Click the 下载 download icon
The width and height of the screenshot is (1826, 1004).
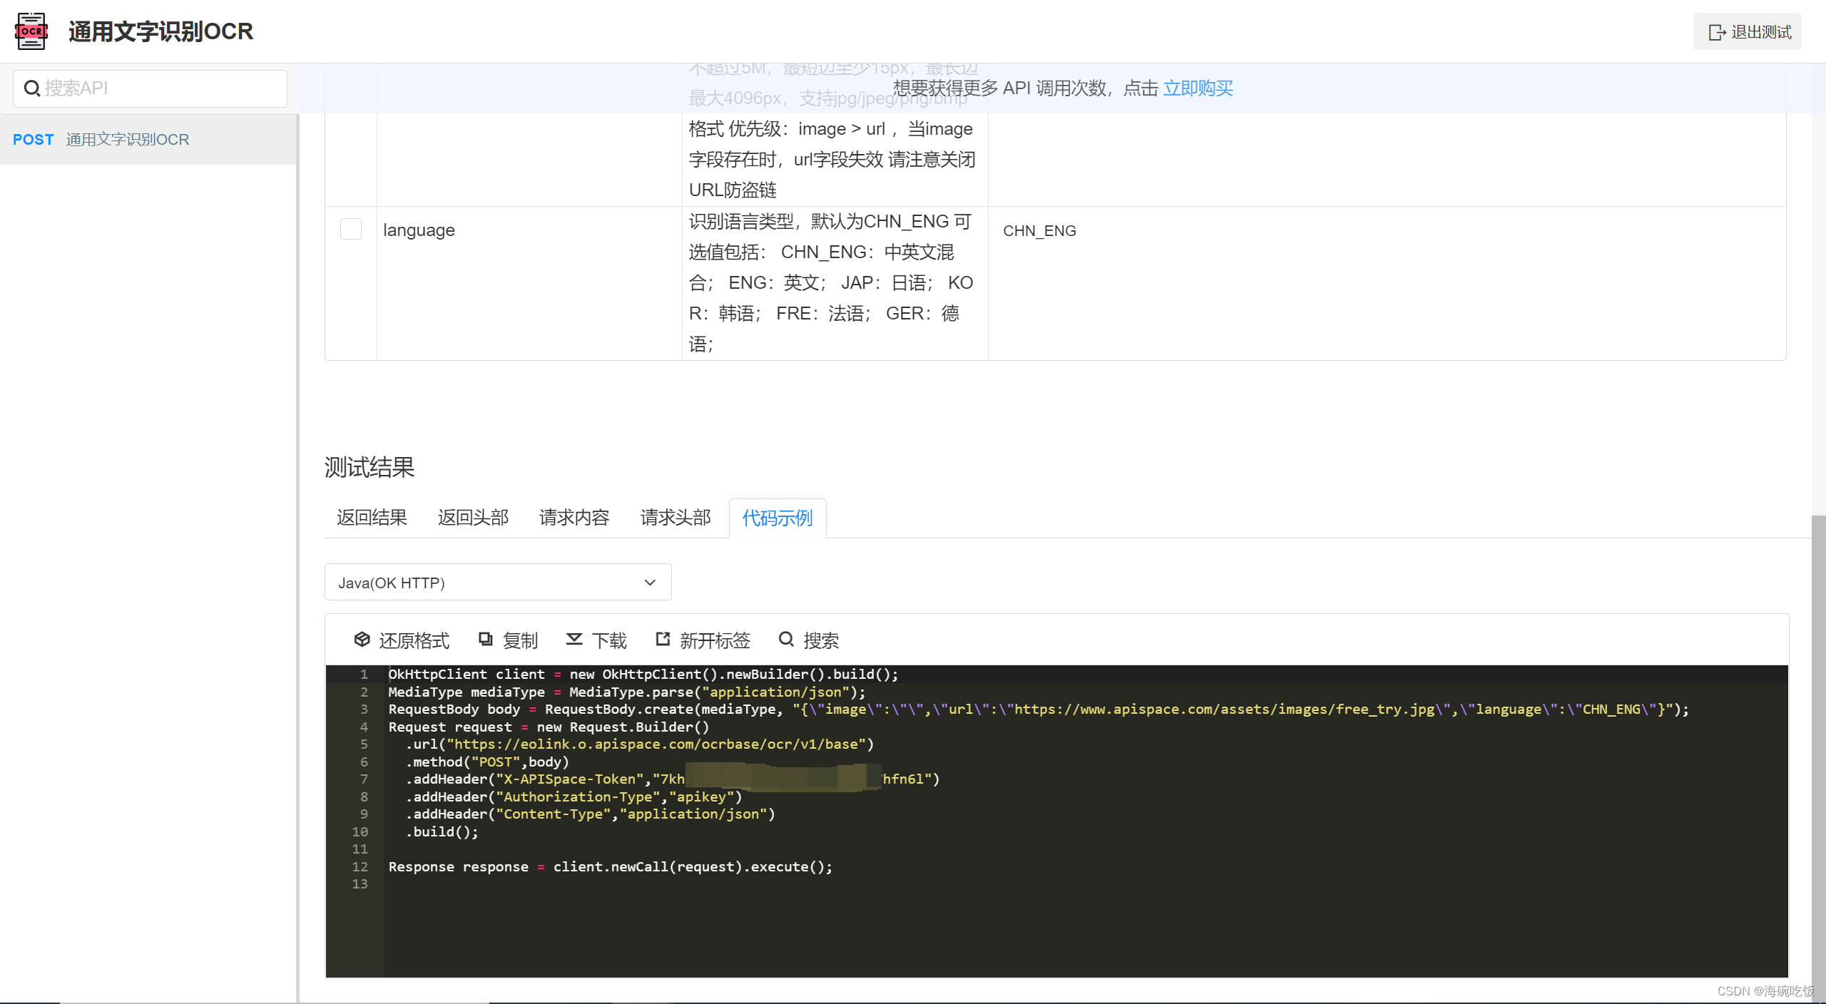click(x=574, y=640)
